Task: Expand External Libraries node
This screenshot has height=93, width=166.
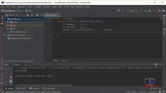Action: click(x=5, y=35)
